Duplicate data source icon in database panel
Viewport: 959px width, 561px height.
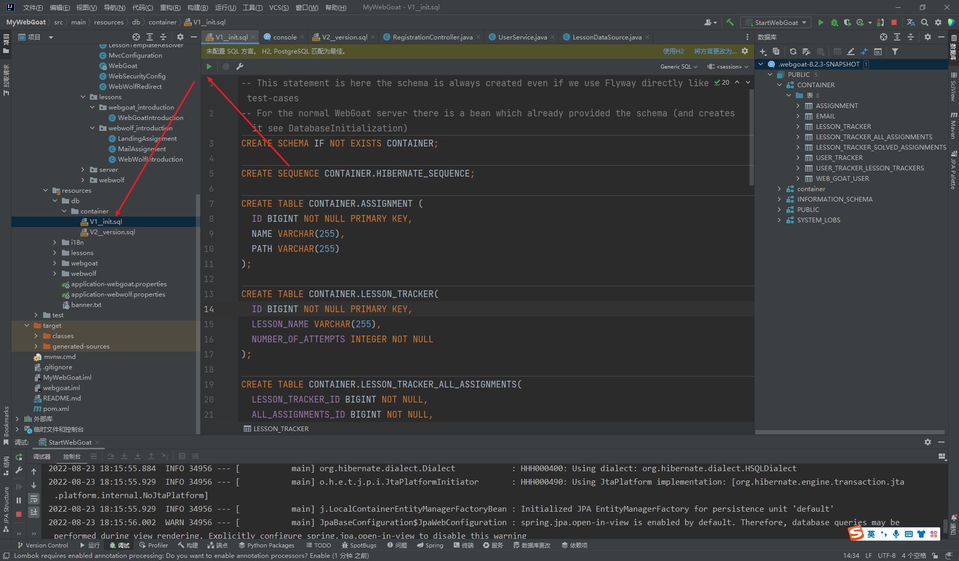click(776, 51)
